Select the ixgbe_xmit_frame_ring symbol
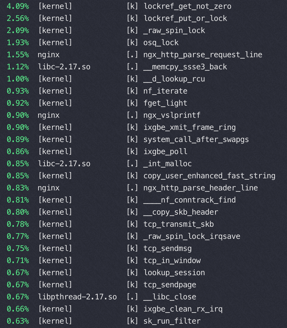The width and height of the screenshot is (287, 328). tap(189, 127)
